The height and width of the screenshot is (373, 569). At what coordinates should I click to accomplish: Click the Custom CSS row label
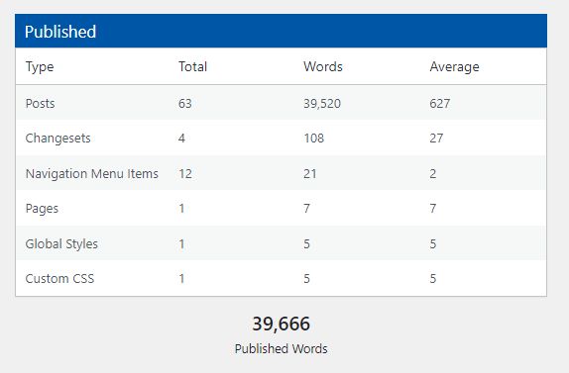(59, 278)
